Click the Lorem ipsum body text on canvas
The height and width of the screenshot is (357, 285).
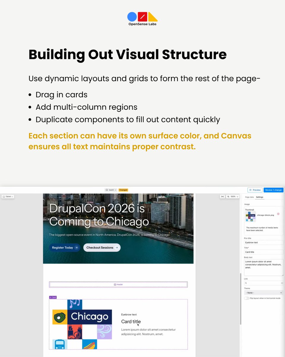148,332
